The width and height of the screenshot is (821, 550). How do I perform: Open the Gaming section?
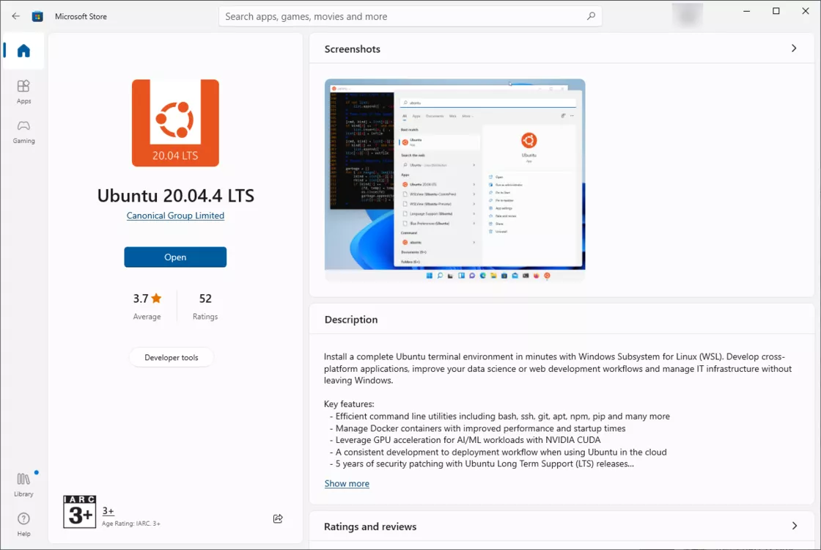click(x=23, y=132)
